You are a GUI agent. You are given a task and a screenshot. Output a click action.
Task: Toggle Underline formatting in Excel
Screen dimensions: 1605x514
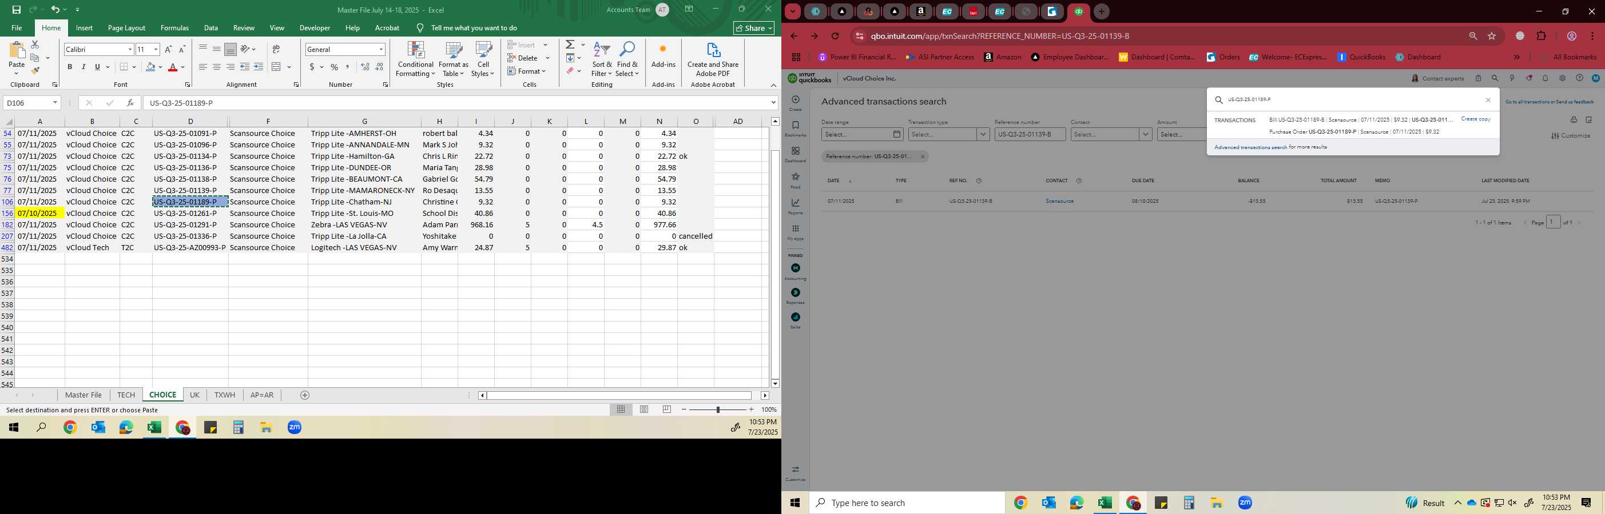coord(97,67)
